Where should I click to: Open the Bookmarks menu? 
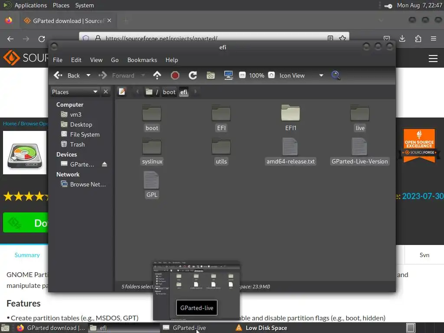pyautogui.click(x=142, y=60)
